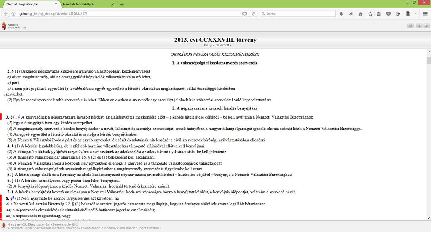Reload the current page
The width and height of the screenshot is (431, 232).
tap(254, 13)
